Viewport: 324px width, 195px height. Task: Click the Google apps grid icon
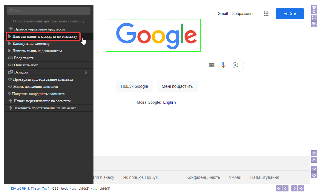266,14
